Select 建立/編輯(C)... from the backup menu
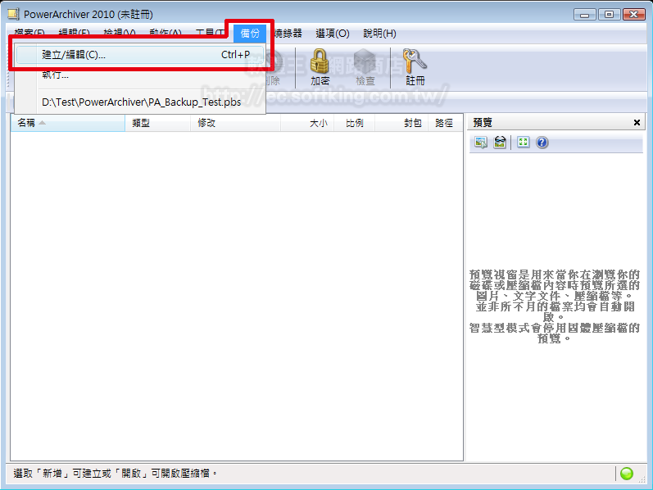The height and width of the screenshot is (490, 653). pos(74,55)
